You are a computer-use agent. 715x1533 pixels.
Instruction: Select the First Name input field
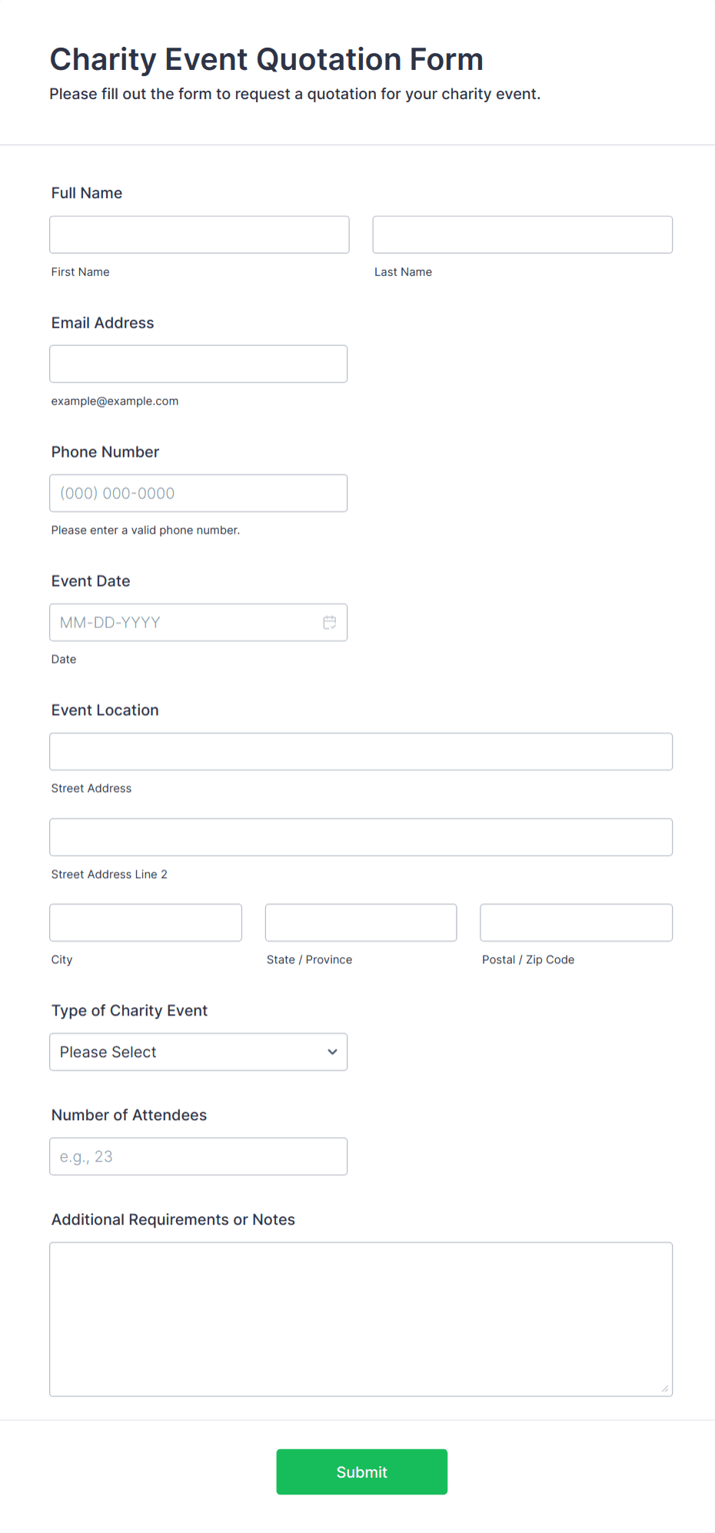[198, 234]
